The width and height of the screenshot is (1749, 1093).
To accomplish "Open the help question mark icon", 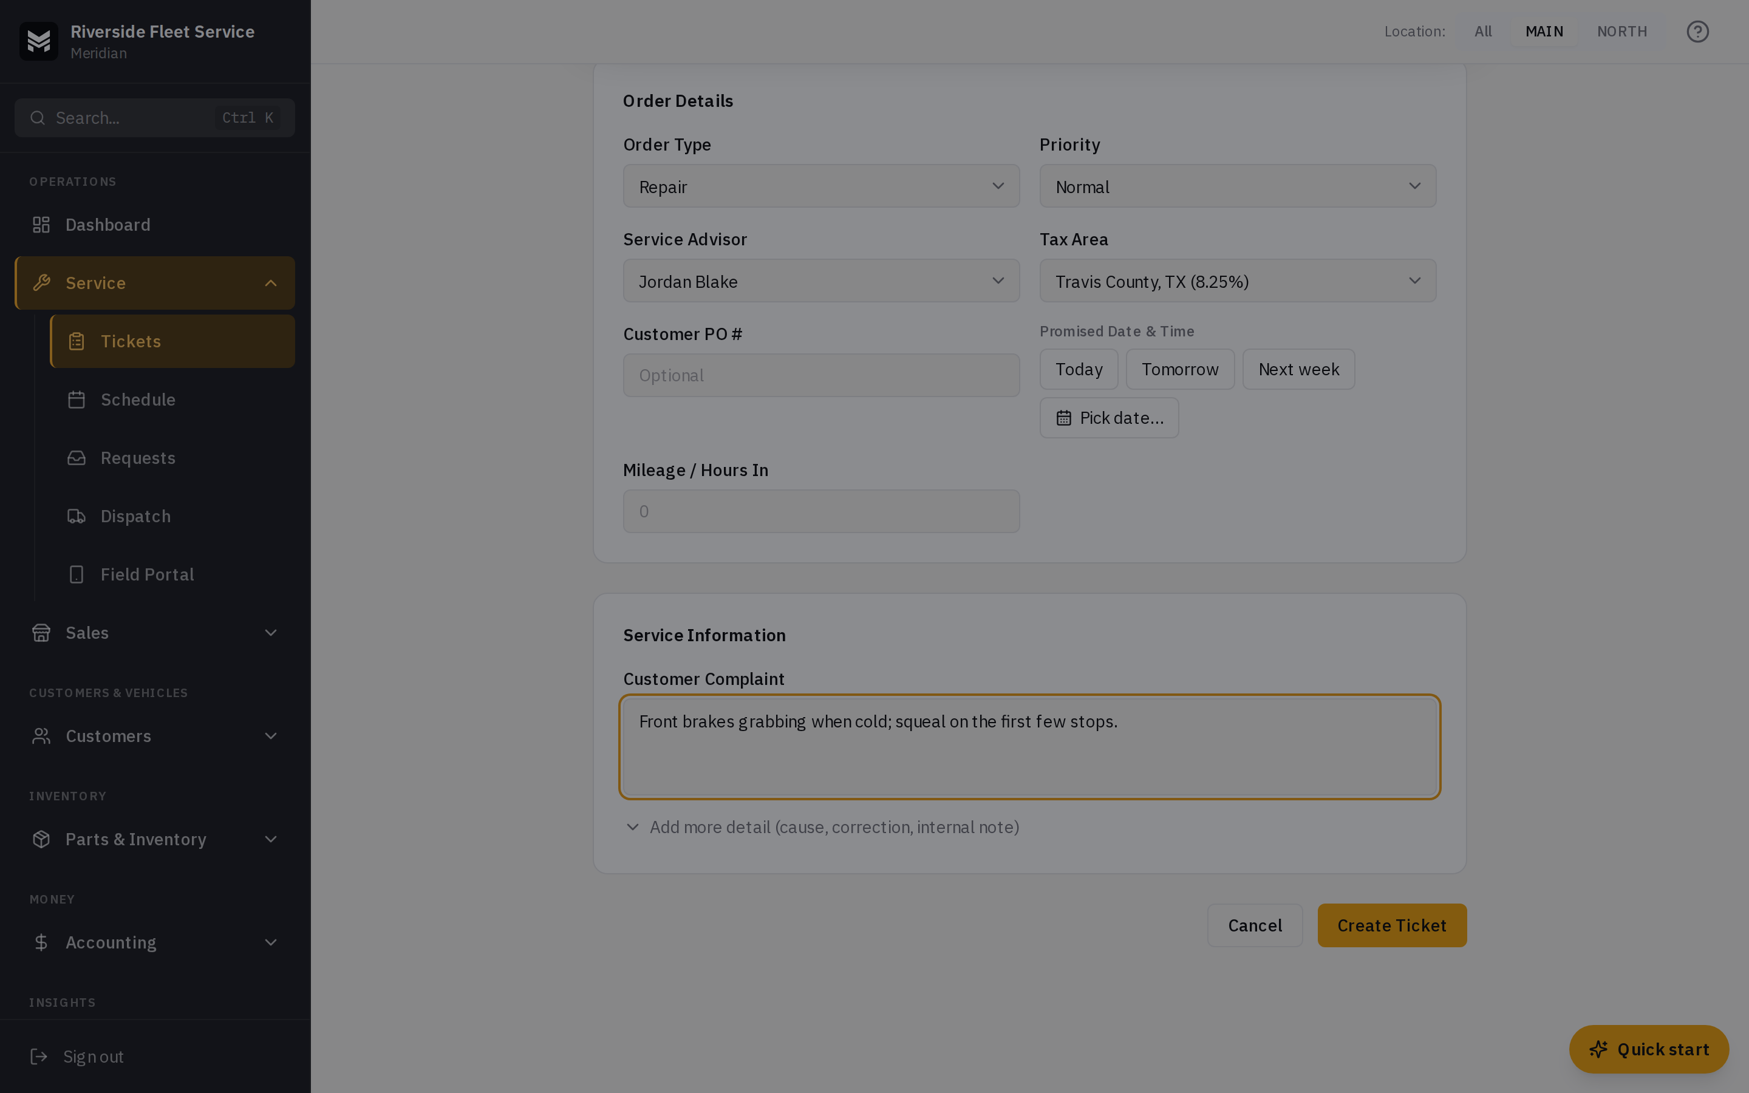I will pyautogui.click(x=1698, y=32).
